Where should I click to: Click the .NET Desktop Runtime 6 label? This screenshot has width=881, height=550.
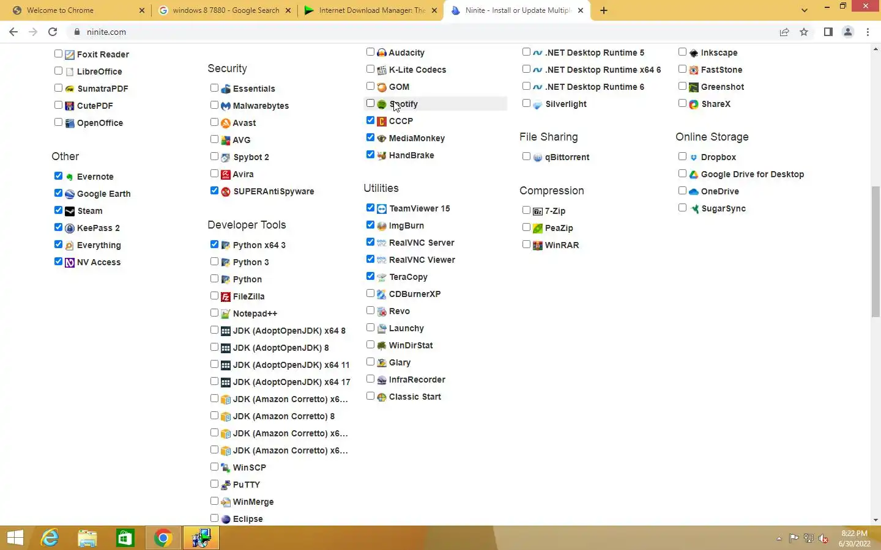pos(595,87)
